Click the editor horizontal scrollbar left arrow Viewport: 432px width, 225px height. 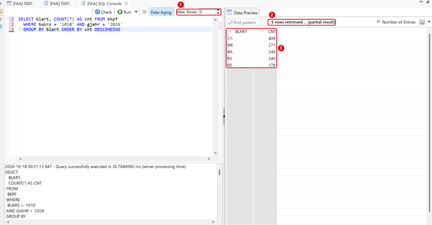20,159
